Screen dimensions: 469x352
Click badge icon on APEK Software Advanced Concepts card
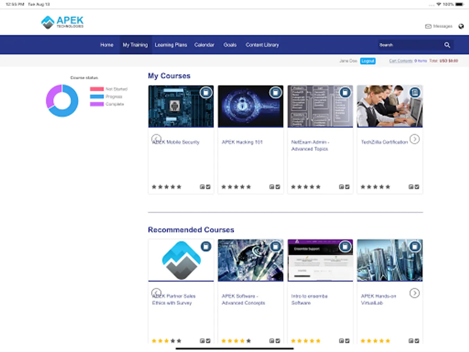[276, 246]
